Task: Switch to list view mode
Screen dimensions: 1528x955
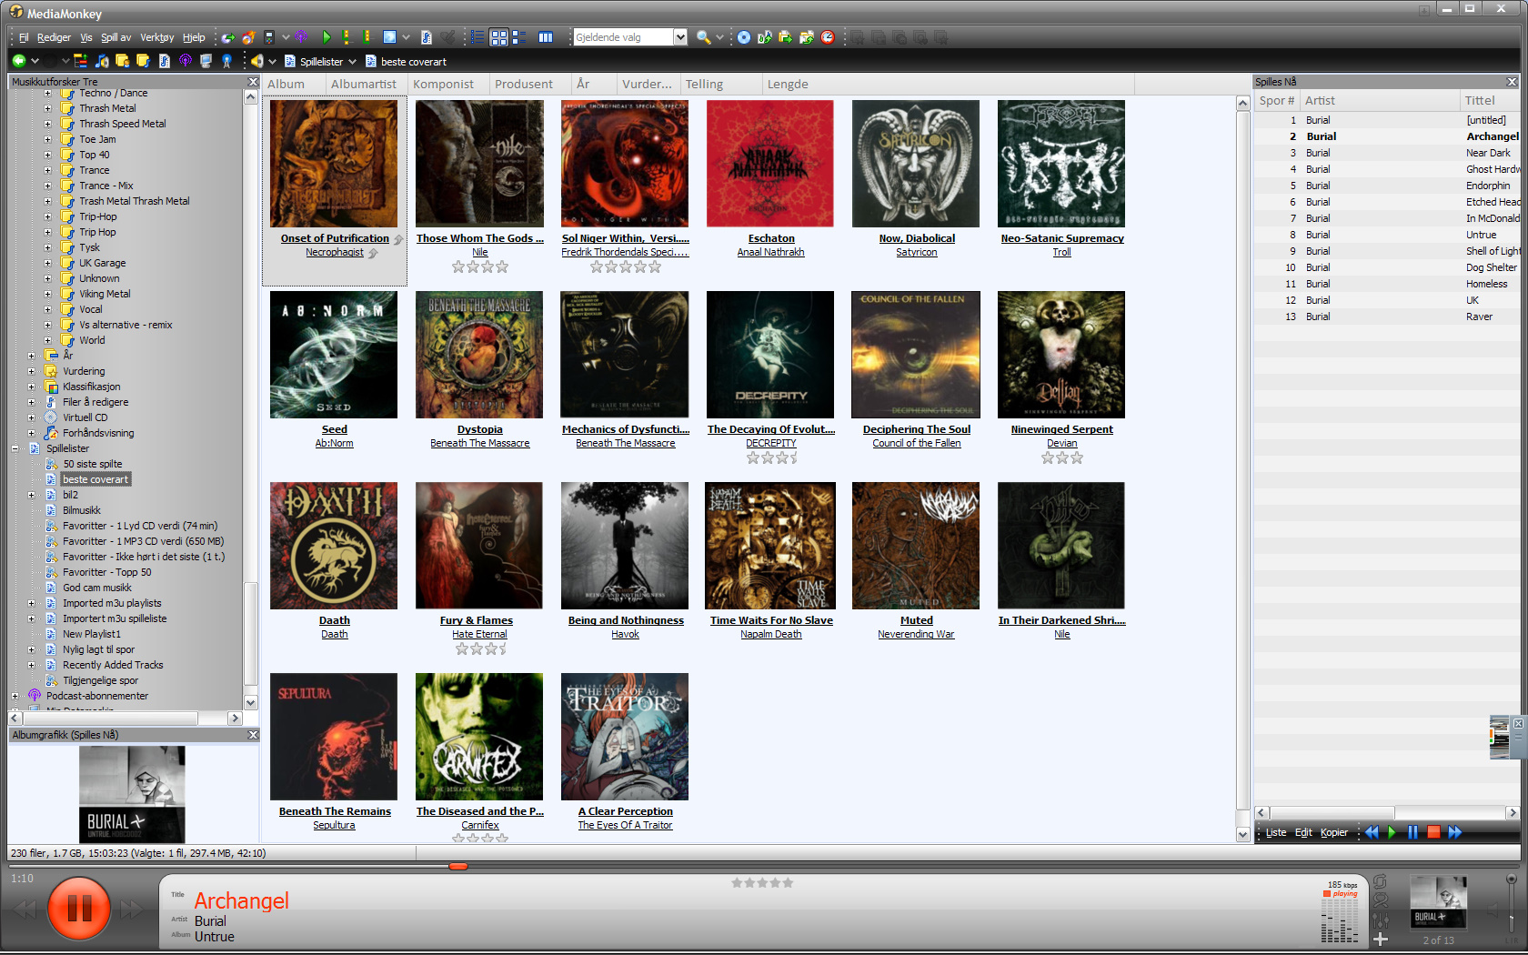Action: 477,37
